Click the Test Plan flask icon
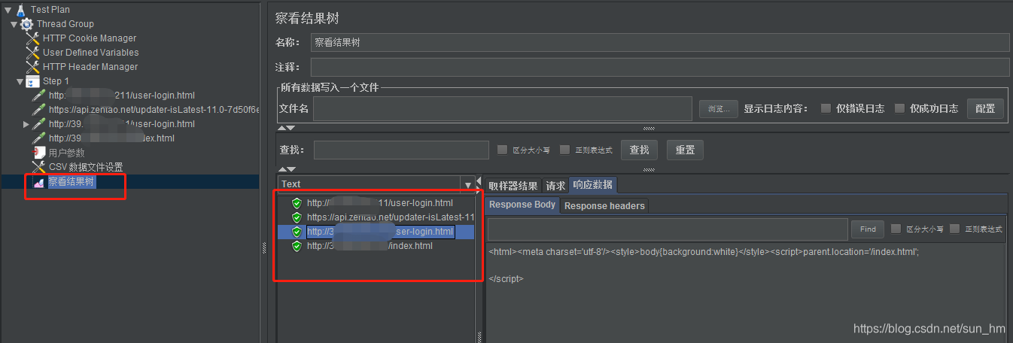 [x=20, y=10]
